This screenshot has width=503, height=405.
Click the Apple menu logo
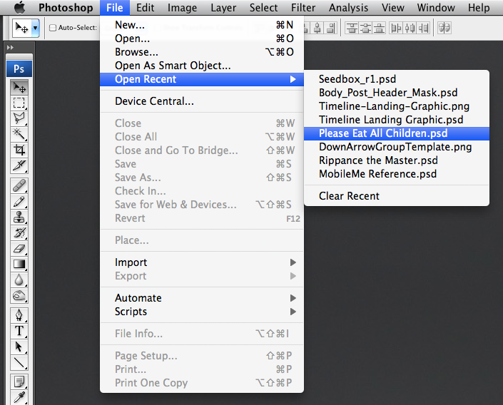coord(19,8)
